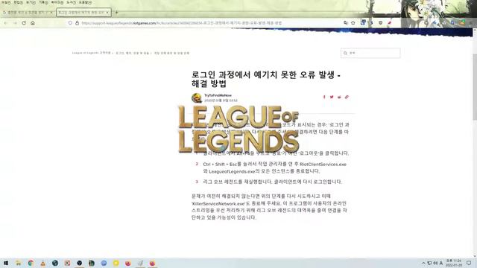Copy the article link with chain icon
The width and height of the screenshot is (477, 268).
(347, 97)
